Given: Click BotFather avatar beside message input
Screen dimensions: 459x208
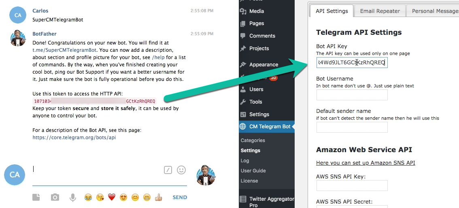Looking at the screenshot, I should point(206,175).
